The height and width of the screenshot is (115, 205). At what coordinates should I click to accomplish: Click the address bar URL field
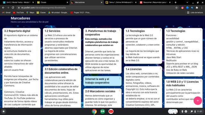[x=97, y=8]
